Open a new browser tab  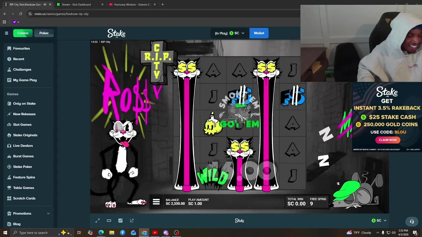[x=163, y=5]
